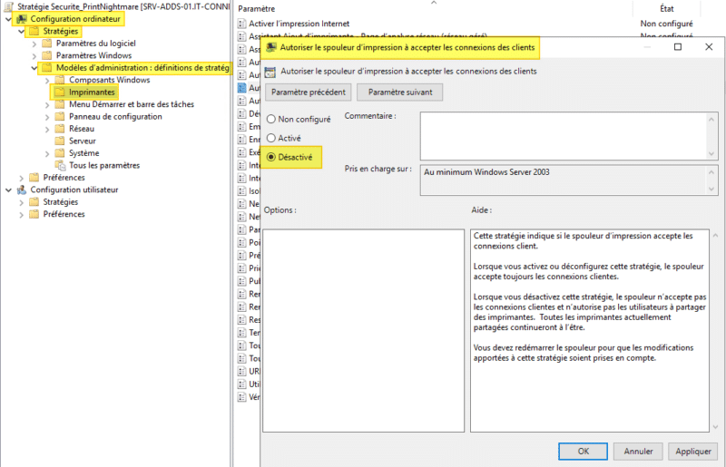The width and height of the screenshot is (726, 467).
Task: Click the Aide panel scroll up arrow
Action: [x=715, y=236]
